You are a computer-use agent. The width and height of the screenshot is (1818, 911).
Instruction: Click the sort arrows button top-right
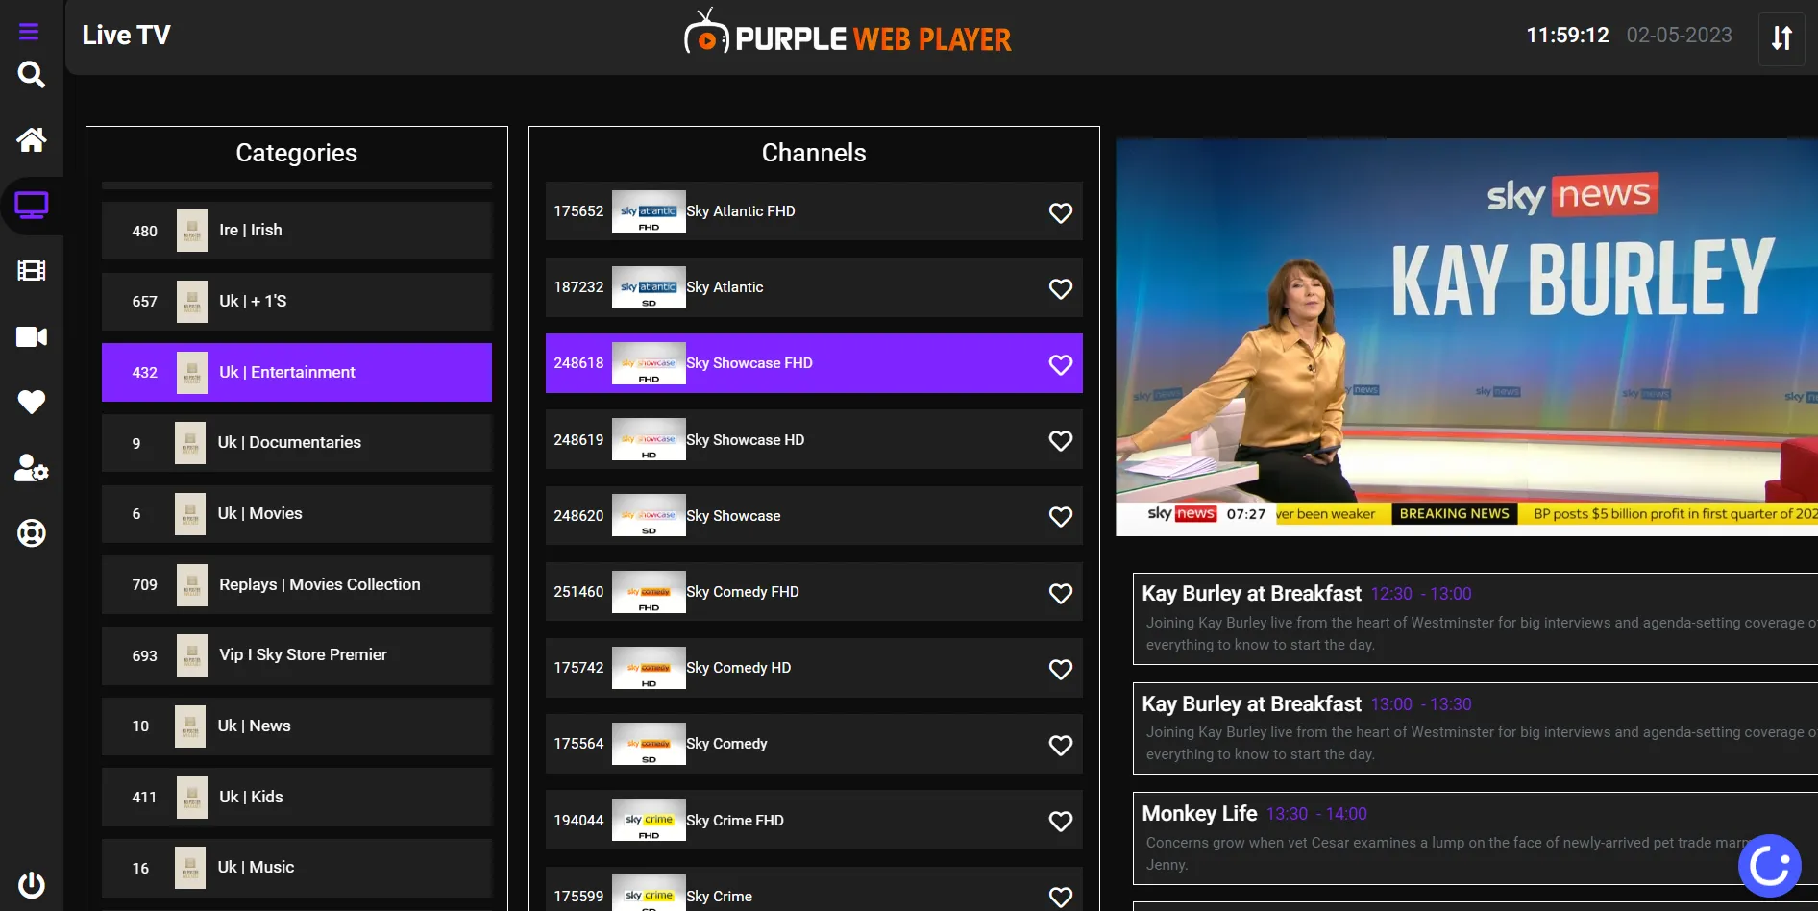1781,38
